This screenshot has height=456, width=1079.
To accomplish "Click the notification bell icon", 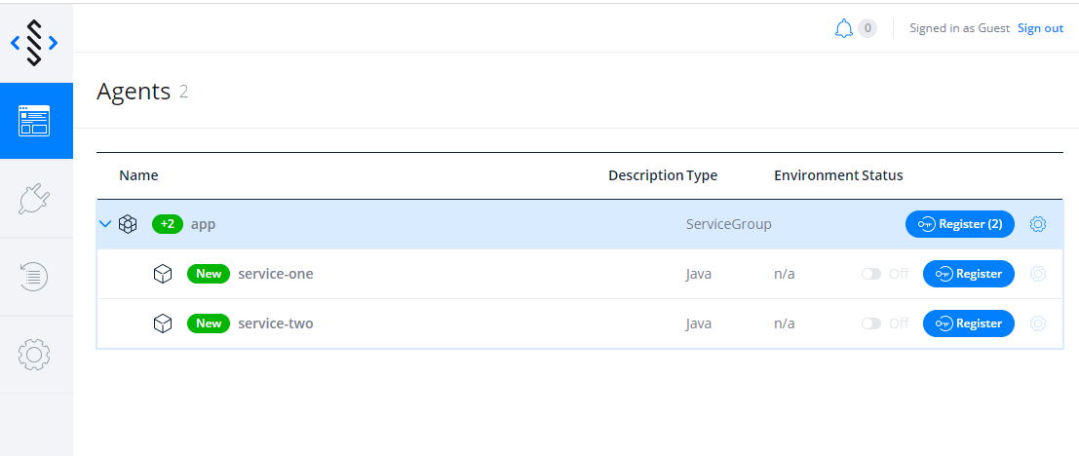I will point(844,28).
